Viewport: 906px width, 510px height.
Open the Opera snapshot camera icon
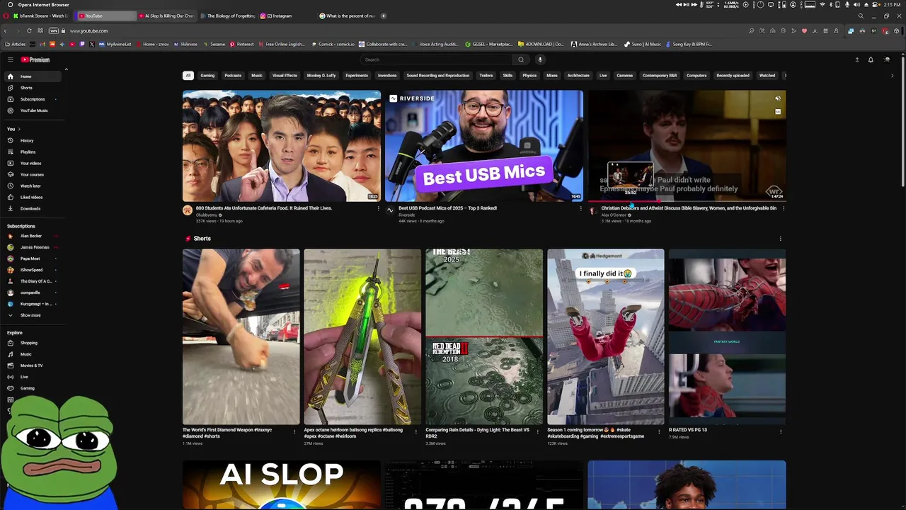772,30
